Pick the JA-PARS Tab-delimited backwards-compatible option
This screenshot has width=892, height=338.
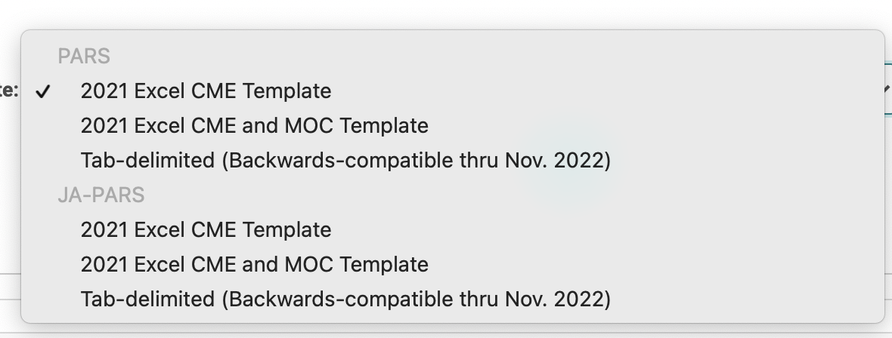coord(345,300)
